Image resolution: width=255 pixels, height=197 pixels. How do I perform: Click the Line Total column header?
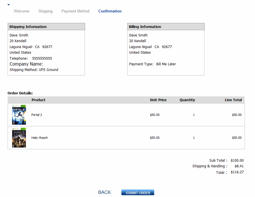(233, 100)
